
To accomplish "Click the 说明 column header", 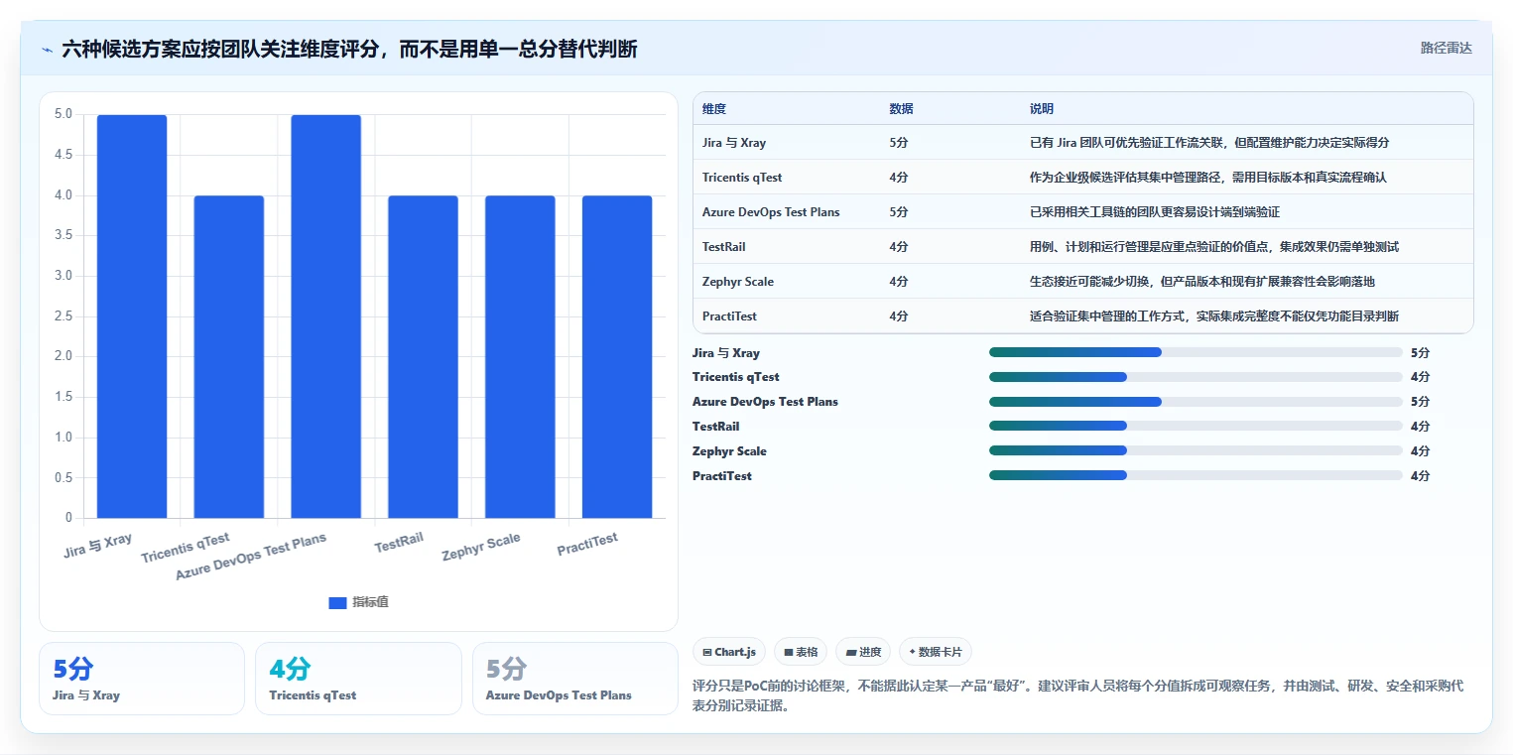I will [x=1042, y=109].
